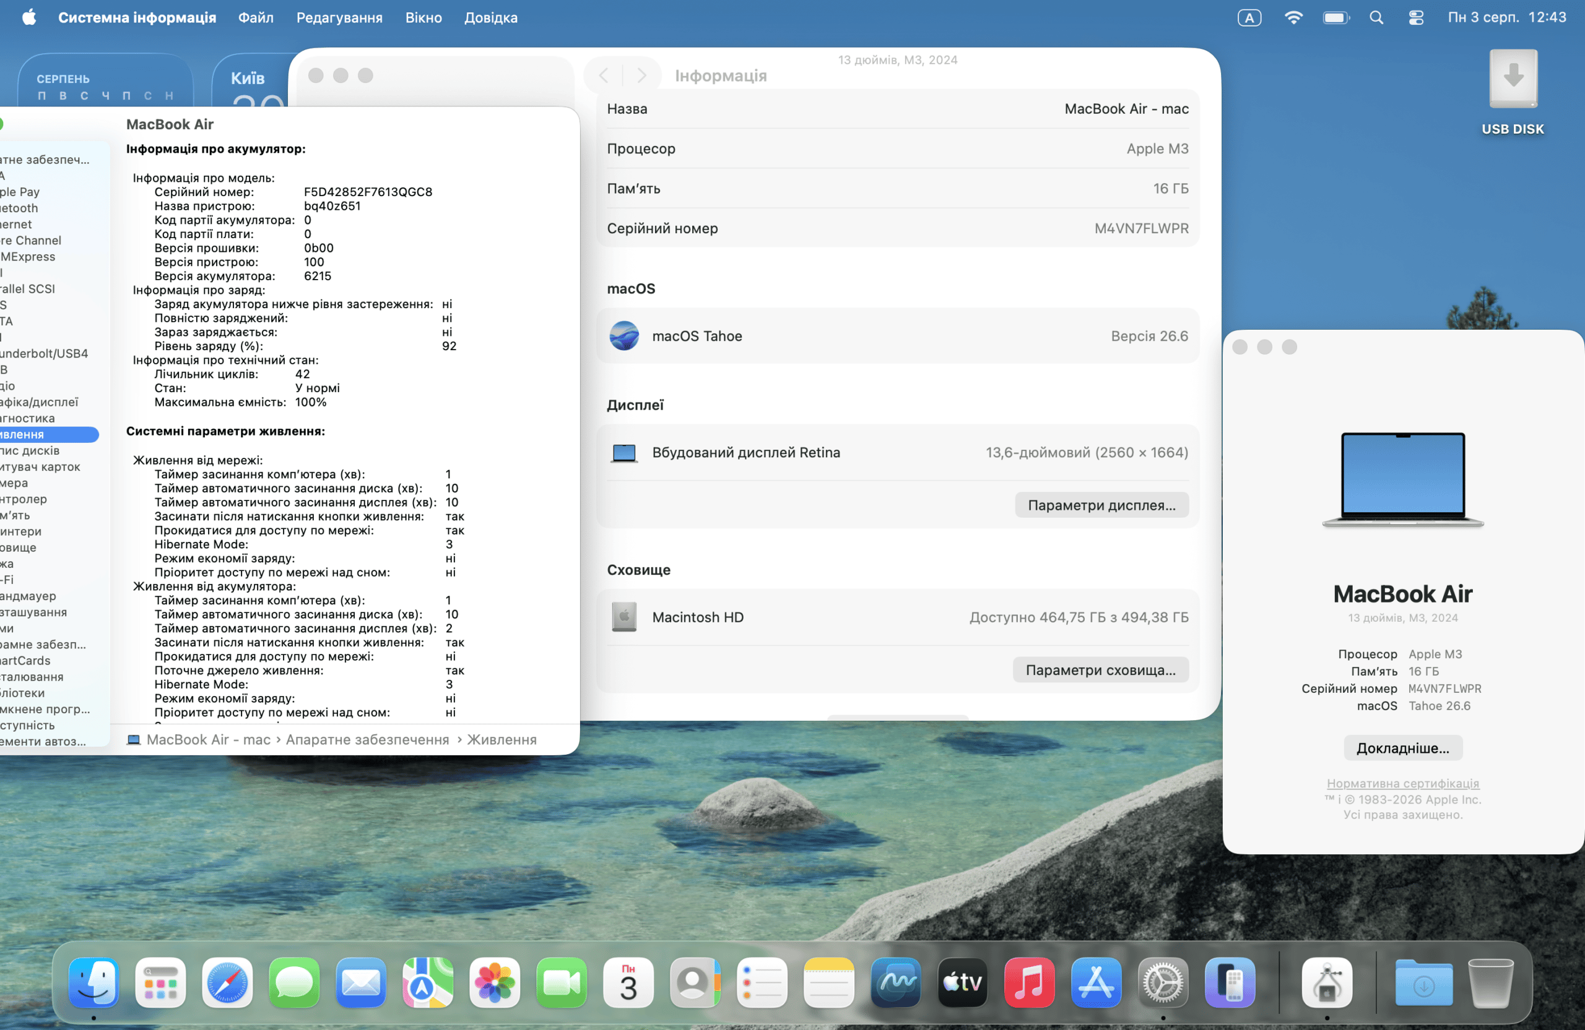Click the macOS Tahoe logo icon
Image resolution: width=1585 pixels, height=1030 pixels.
point(624,335)
